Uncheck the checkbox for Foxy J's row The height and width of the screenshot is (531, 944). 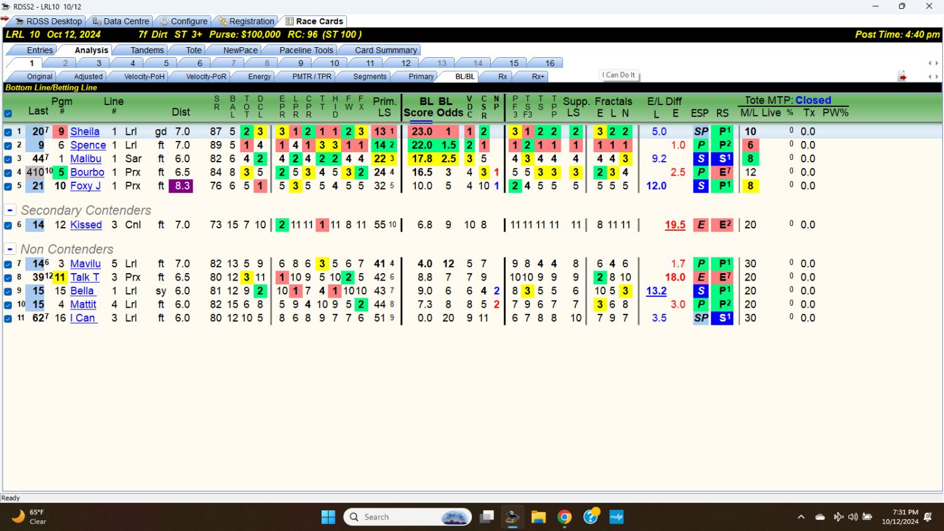tap(8, 186)
